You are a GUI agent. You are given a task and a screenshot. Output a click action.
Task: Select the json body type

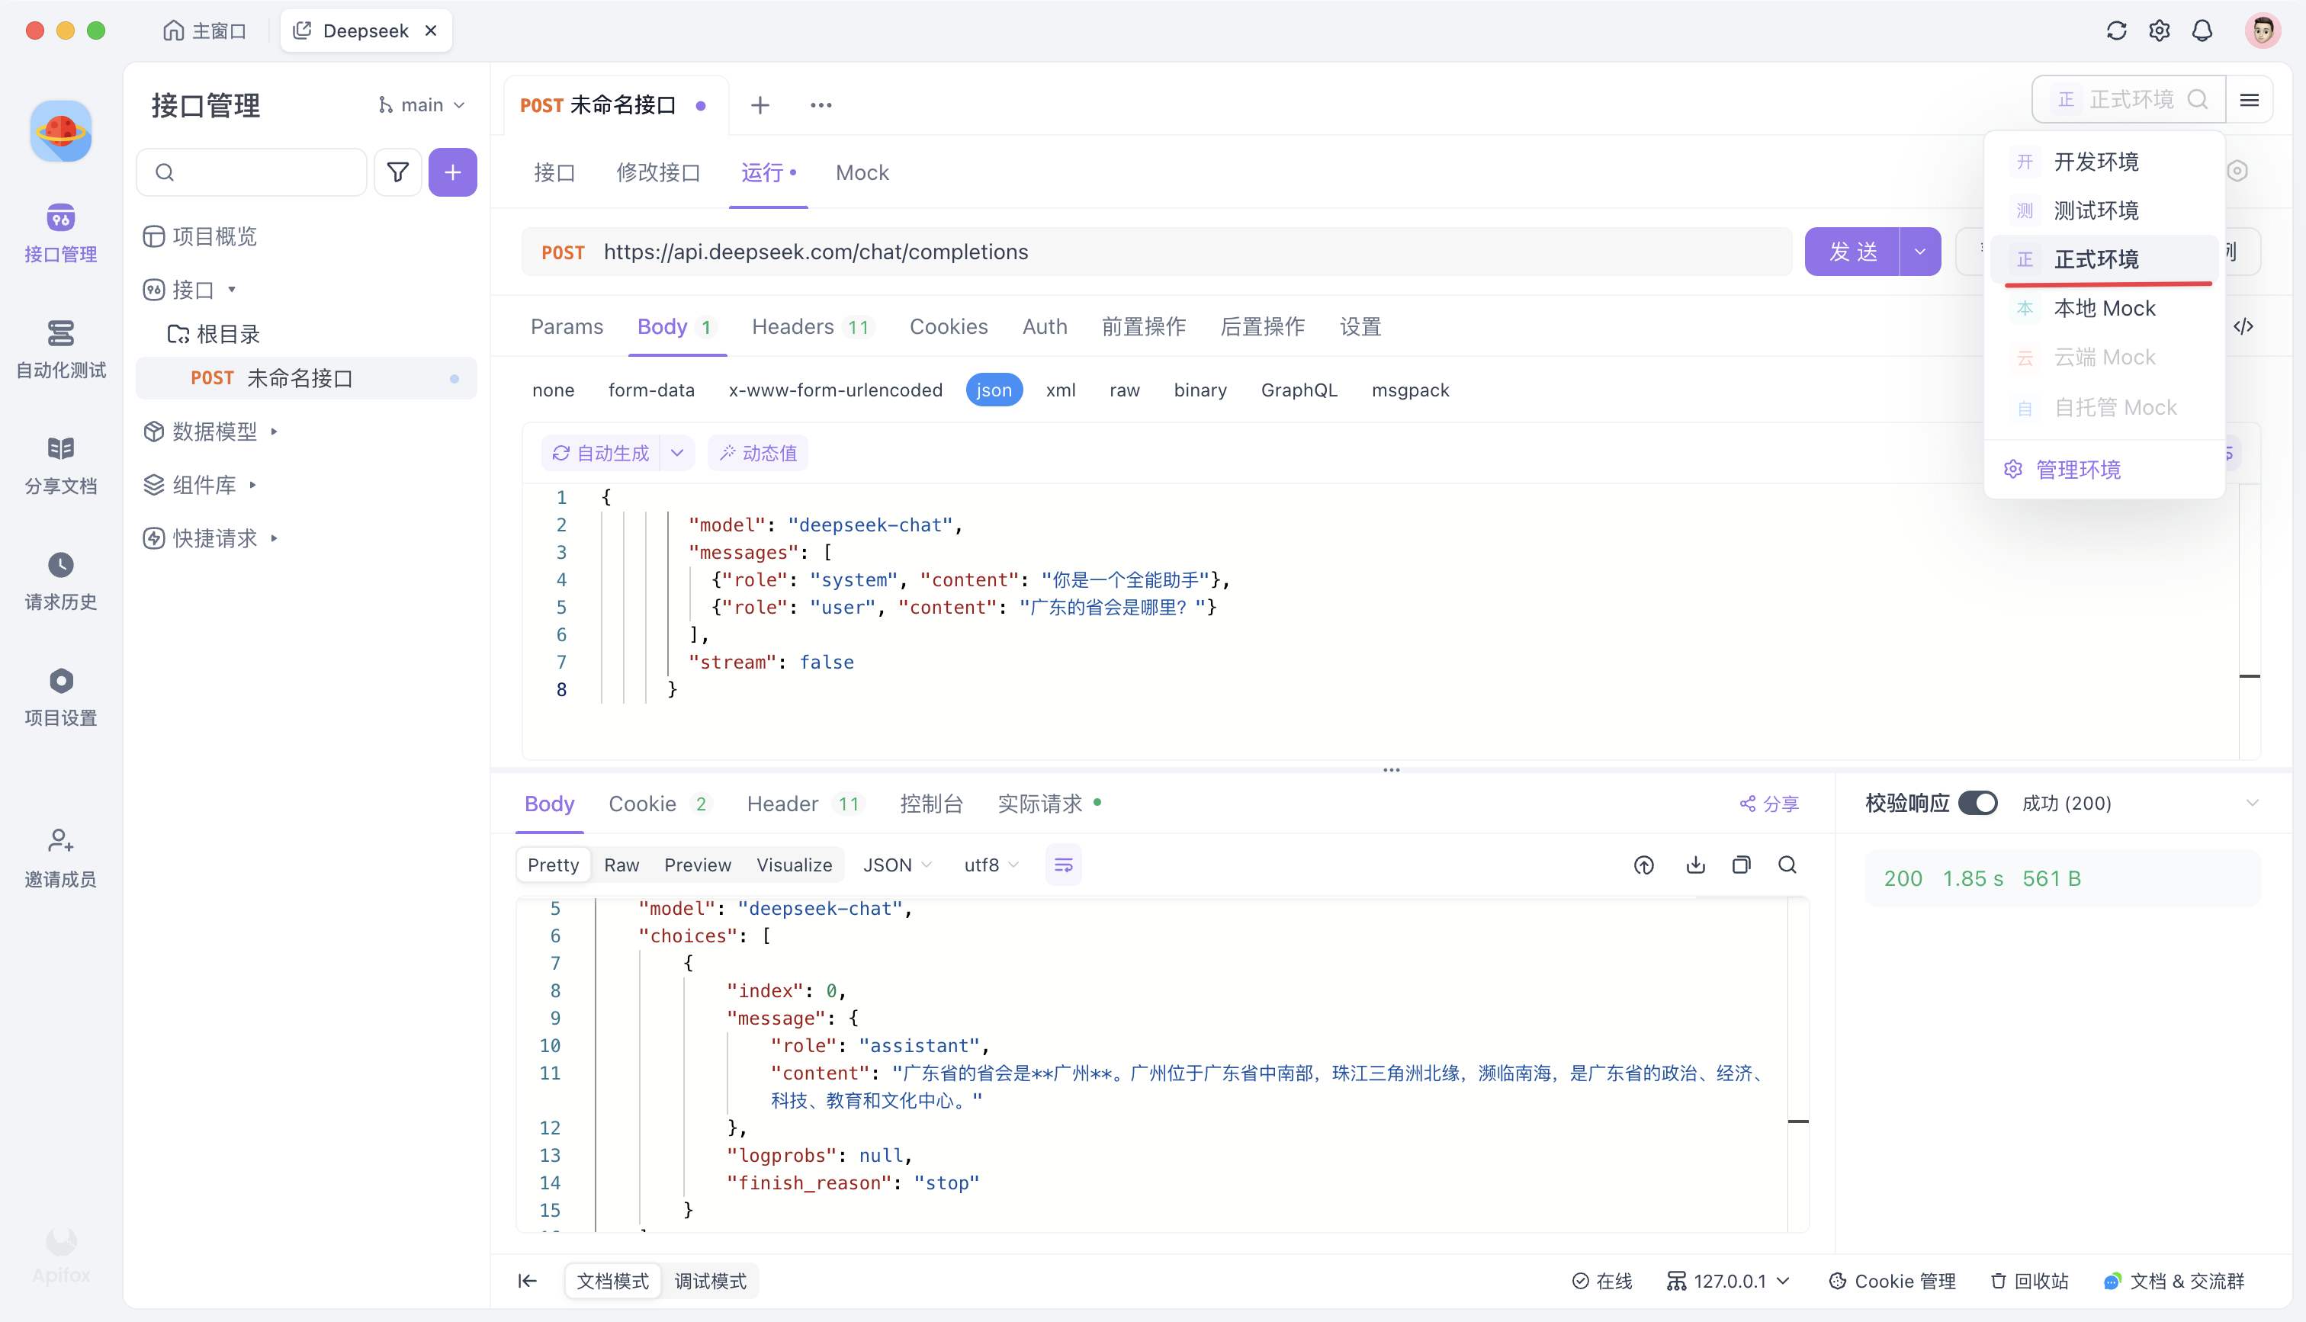pyautogui.click(x=993, y=390)
